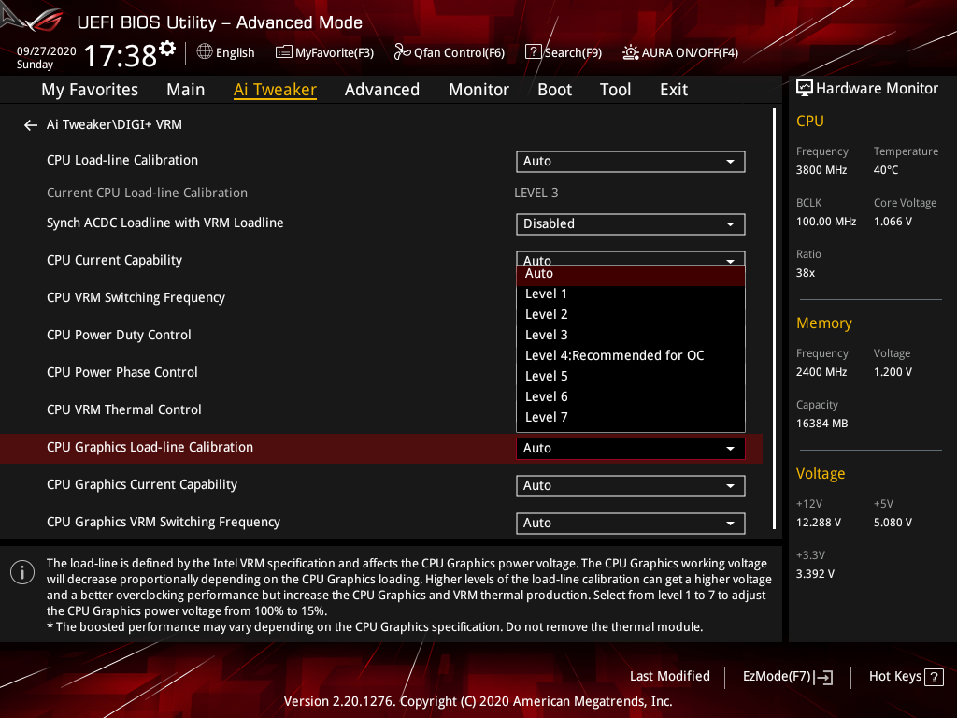Go to the Exit tab
Viewport: 957px width, 718px height.
click(674, 90)
